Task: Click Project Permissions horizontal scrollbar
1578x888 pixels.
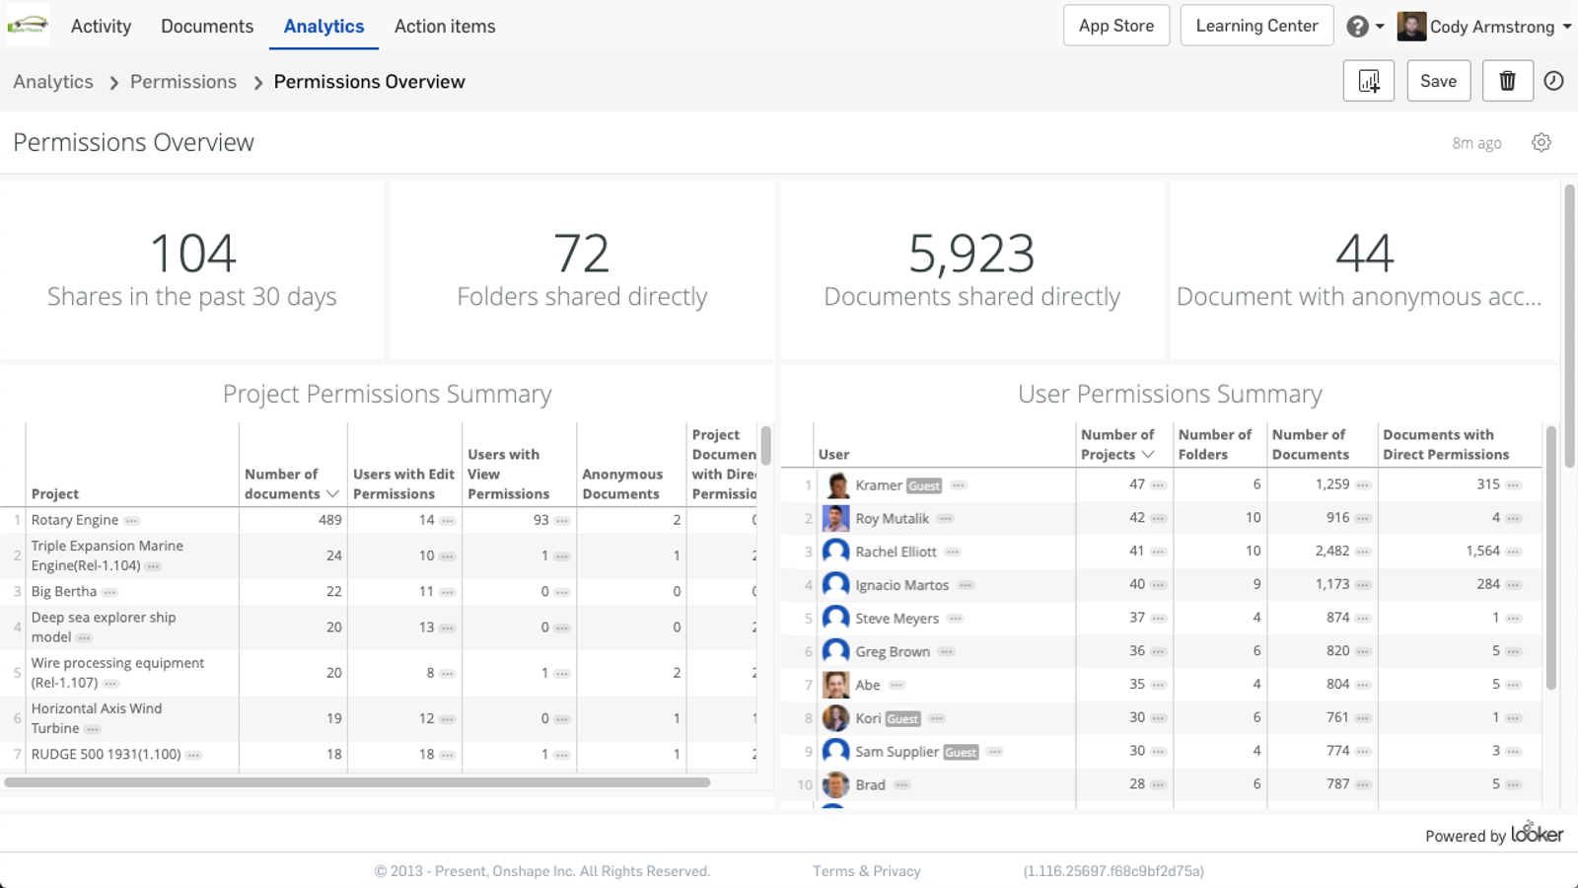Action: coord(357,782)
